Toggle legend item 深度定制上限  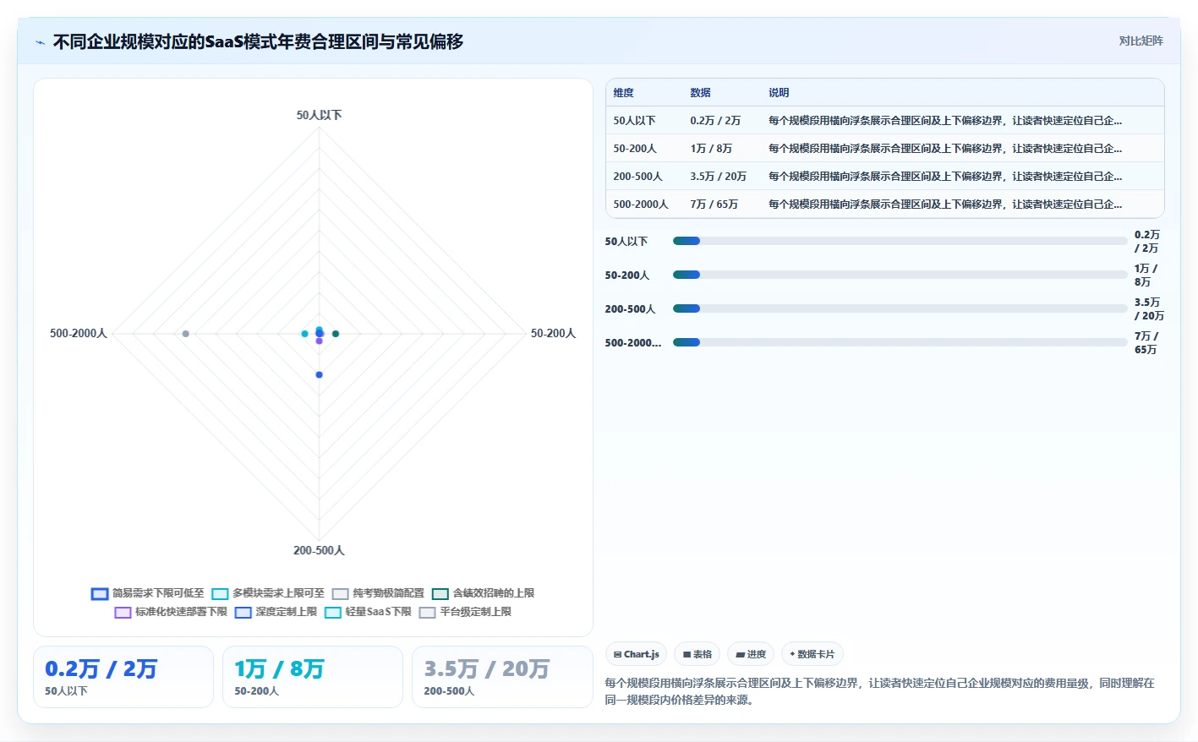coord(276,612)
